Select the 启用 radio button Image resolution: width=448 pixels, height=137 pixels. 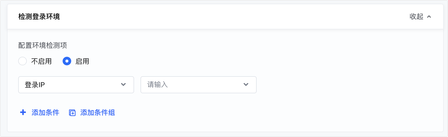tap(67, 61)
